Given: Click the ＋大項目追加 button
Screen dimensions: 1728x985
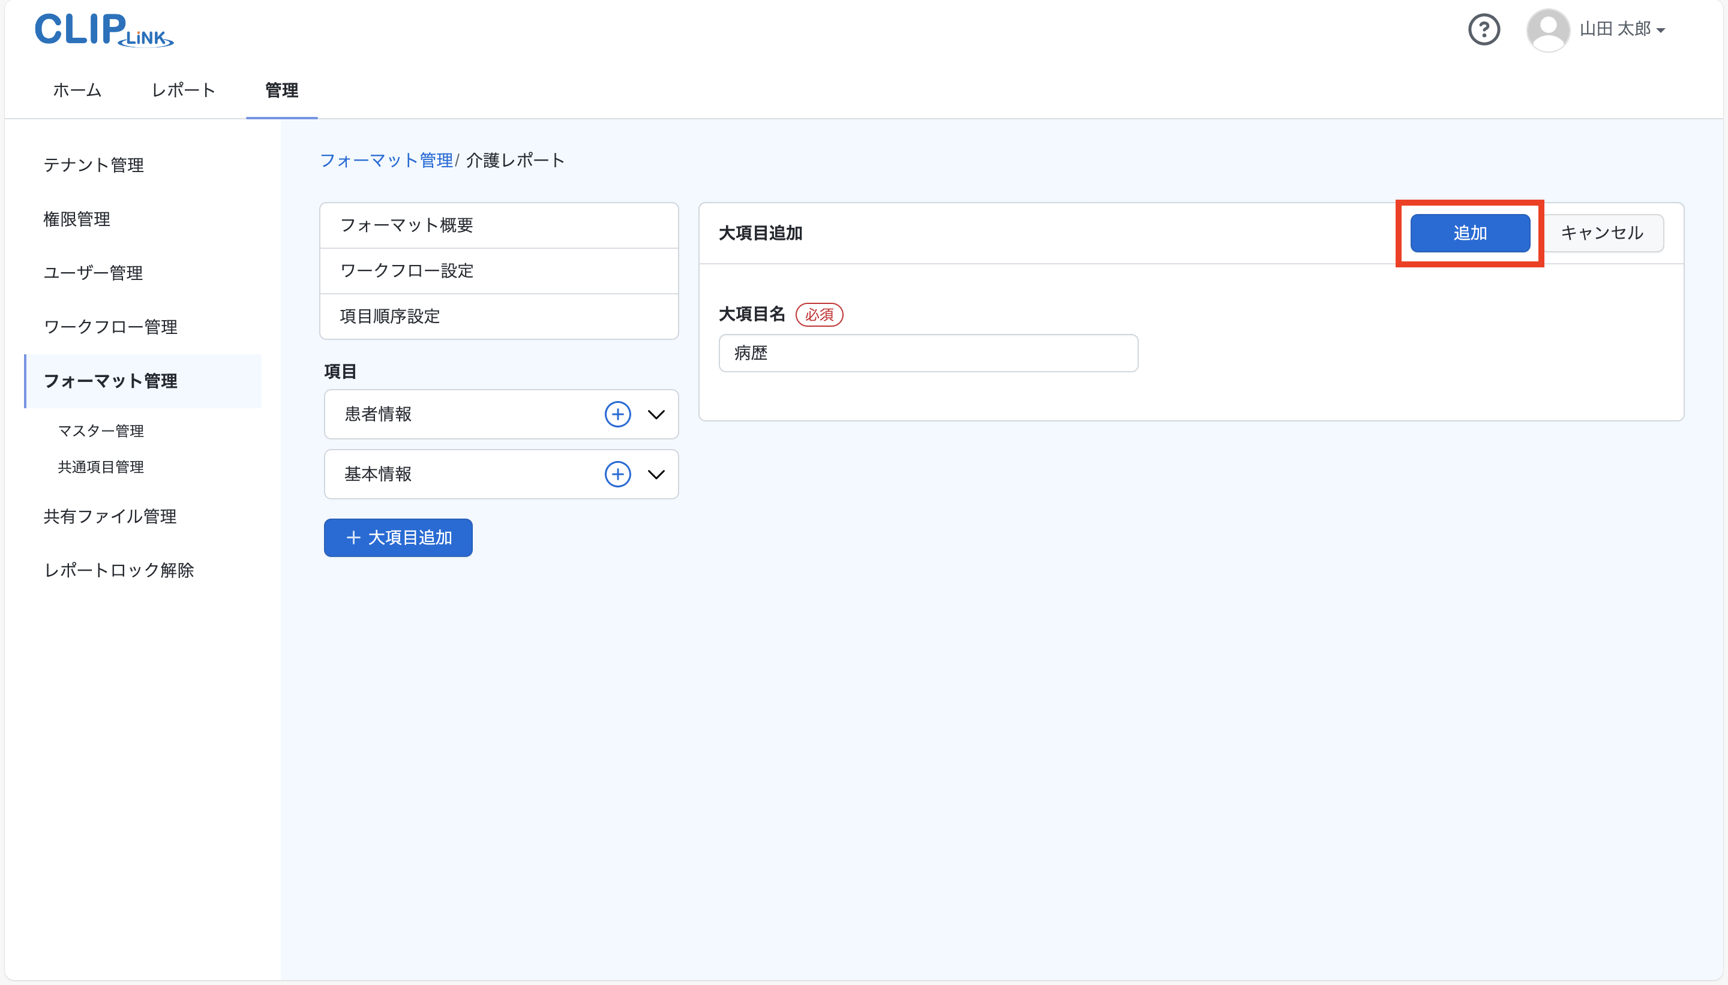Looking at the screenshot, I should click(x=398, y=538).
